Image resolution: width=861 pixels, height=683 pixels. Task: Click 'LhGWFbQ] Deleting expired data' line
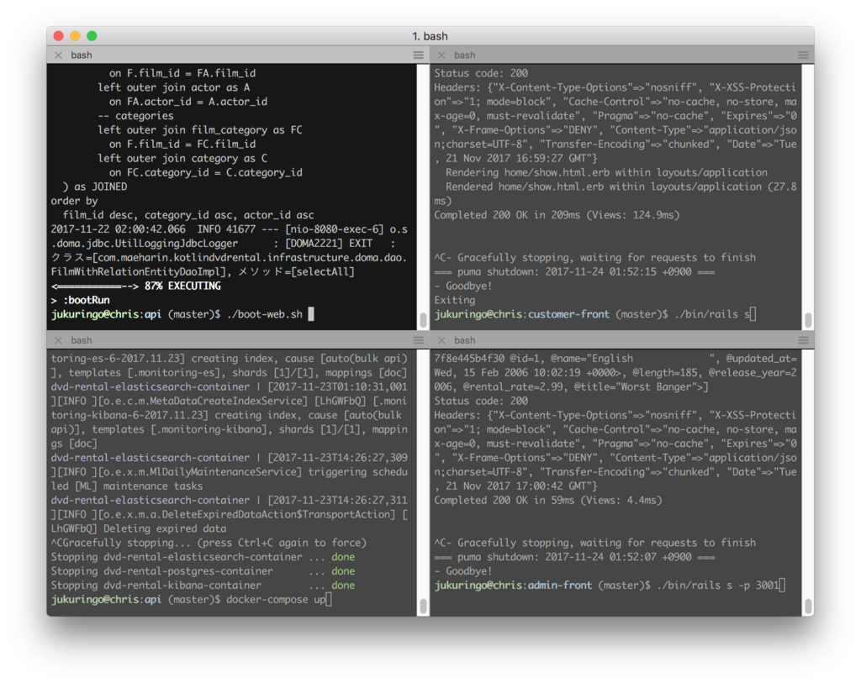click(x=139, y=529)
